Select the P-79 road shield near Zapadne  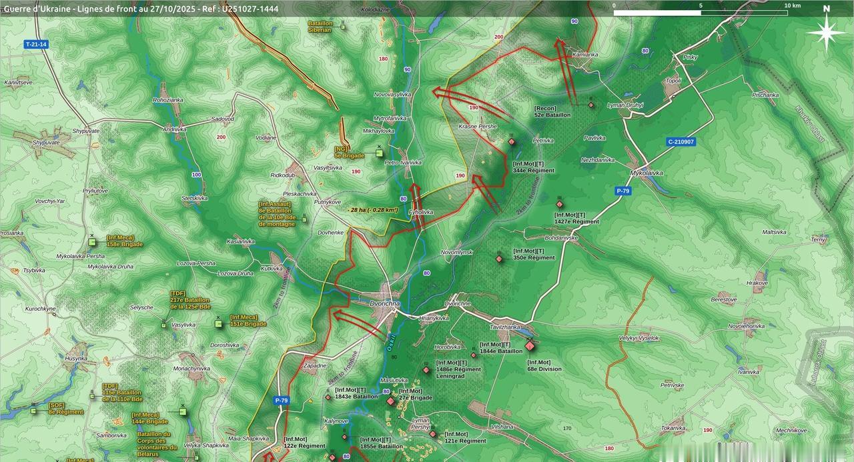point(282,401)
